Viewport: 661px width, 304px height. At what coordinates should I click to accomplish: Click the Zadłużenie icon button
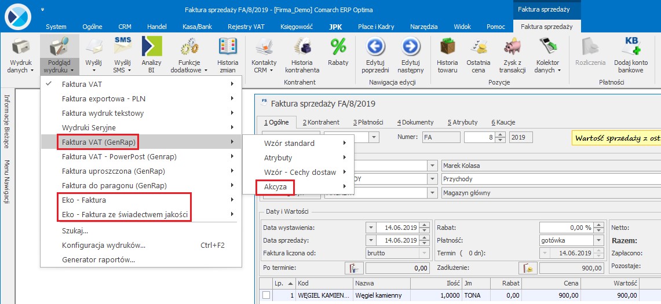[527, 268]
